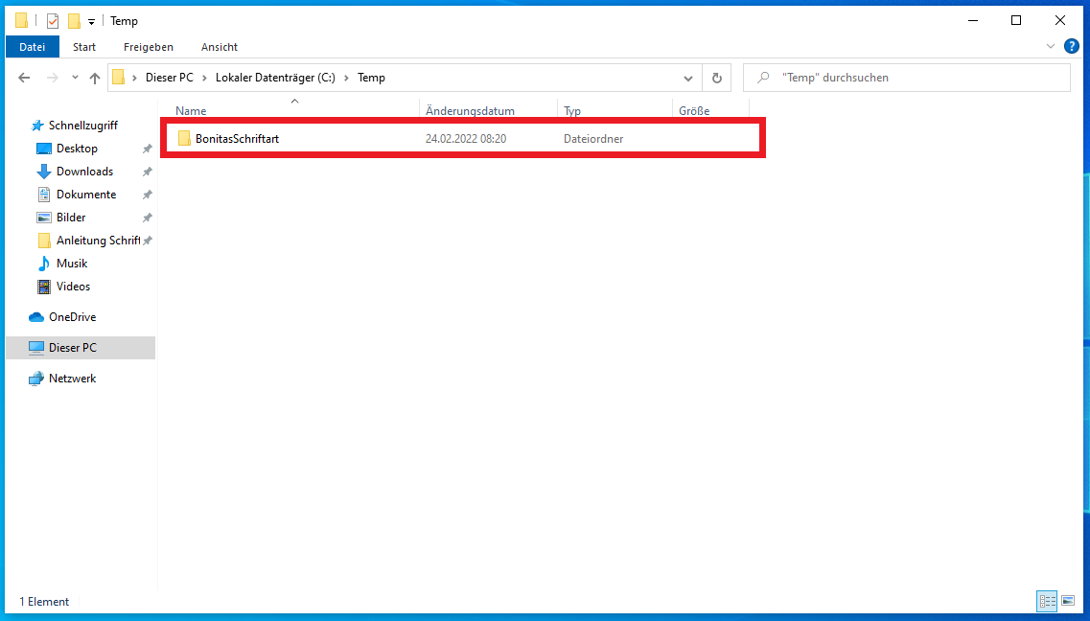Switch to large icons view in status bar
Viewport: 1090px width, 621px height.
point(1068,601)
